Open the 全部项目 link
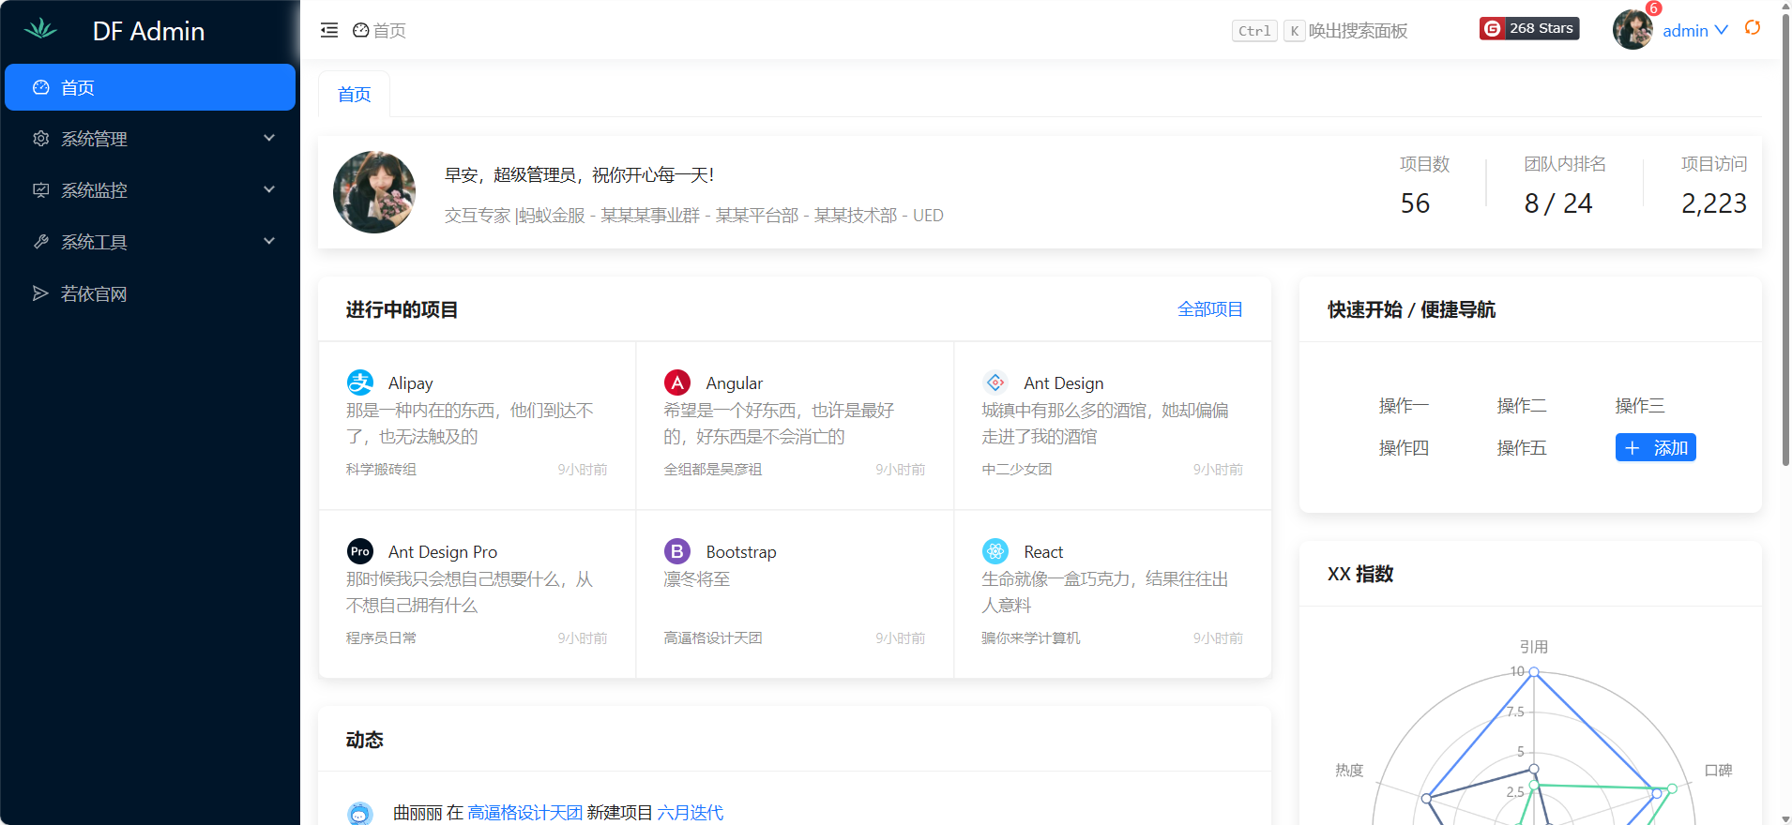 (1209, 309)
